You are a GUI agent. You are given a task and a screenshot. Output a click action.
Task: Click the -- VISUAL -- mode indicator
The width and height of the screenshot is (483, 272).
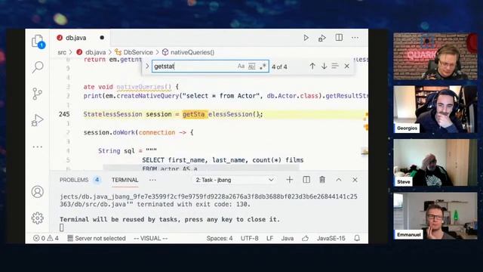click(x=151, y=239)
